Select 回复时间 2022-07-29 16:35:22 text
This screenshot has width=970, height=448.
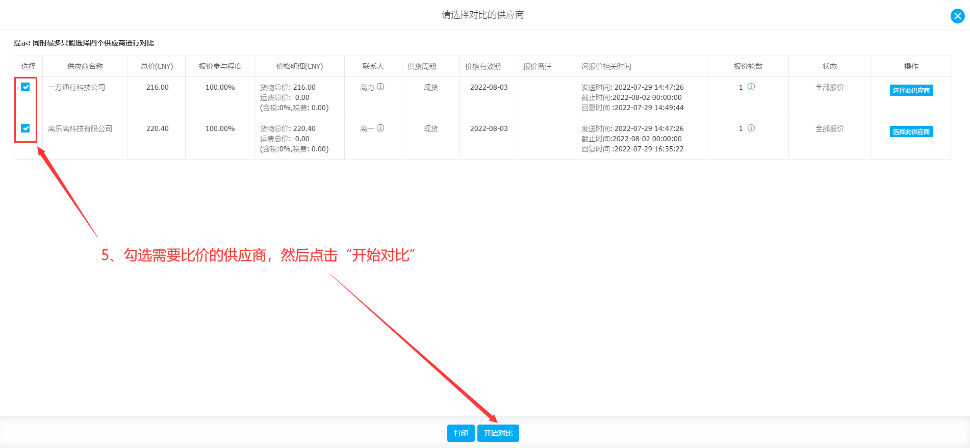[632, 149]
